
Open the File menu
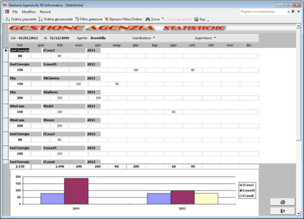point(15,12)
